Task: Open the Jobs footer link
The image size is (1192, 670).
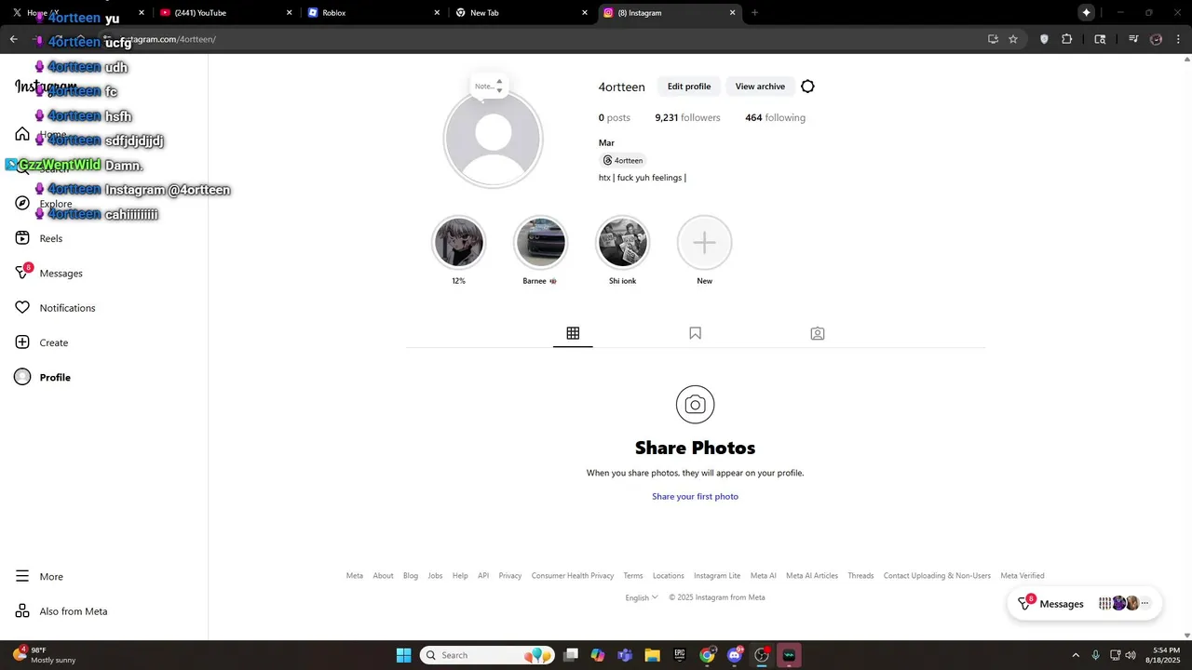Action: (435, 576)
